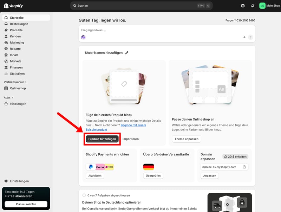Open Mein Shop account menu
The height and width of the screenshot is (212, 281).
(273, 6)
